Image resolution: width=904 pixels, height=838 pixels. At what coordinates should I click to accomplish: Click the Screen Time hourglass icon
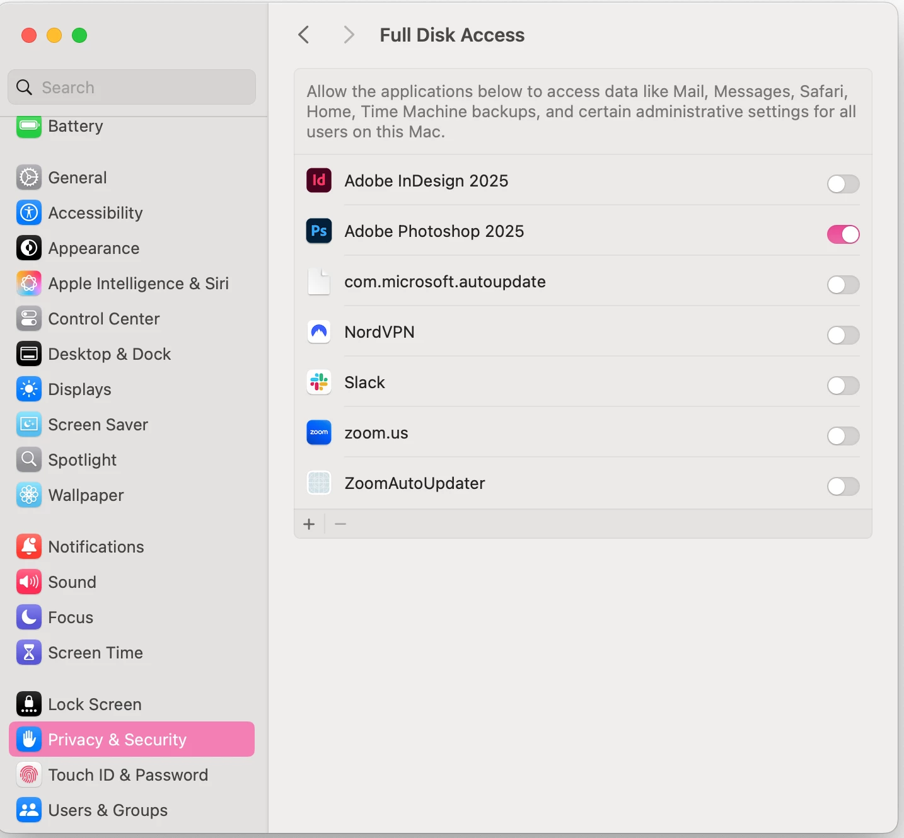(x=29, y=653)
